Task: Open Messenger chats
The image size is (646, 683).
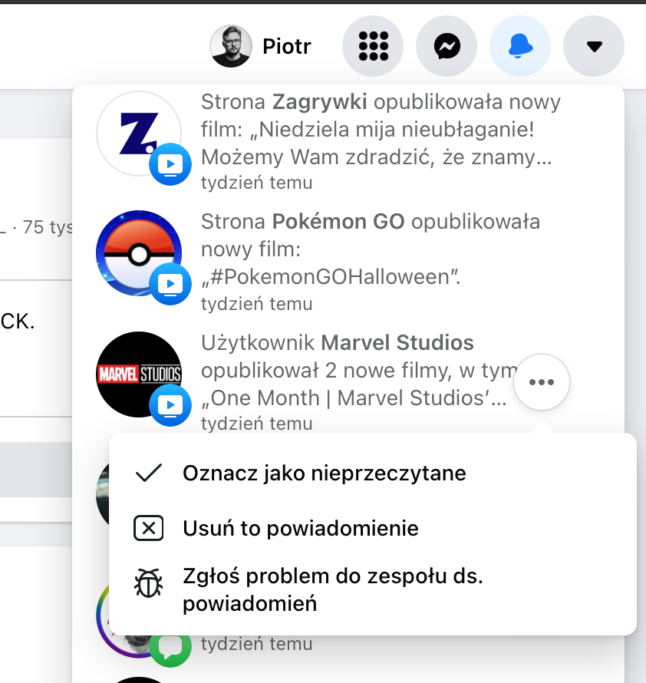Action: coord(447,46)
